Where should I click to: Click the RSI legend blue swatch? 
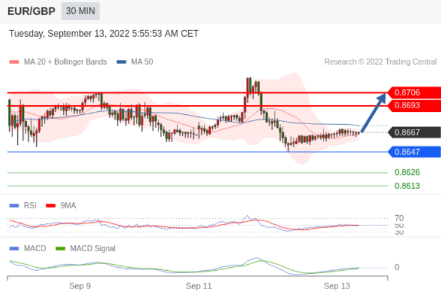pos(14,206)
